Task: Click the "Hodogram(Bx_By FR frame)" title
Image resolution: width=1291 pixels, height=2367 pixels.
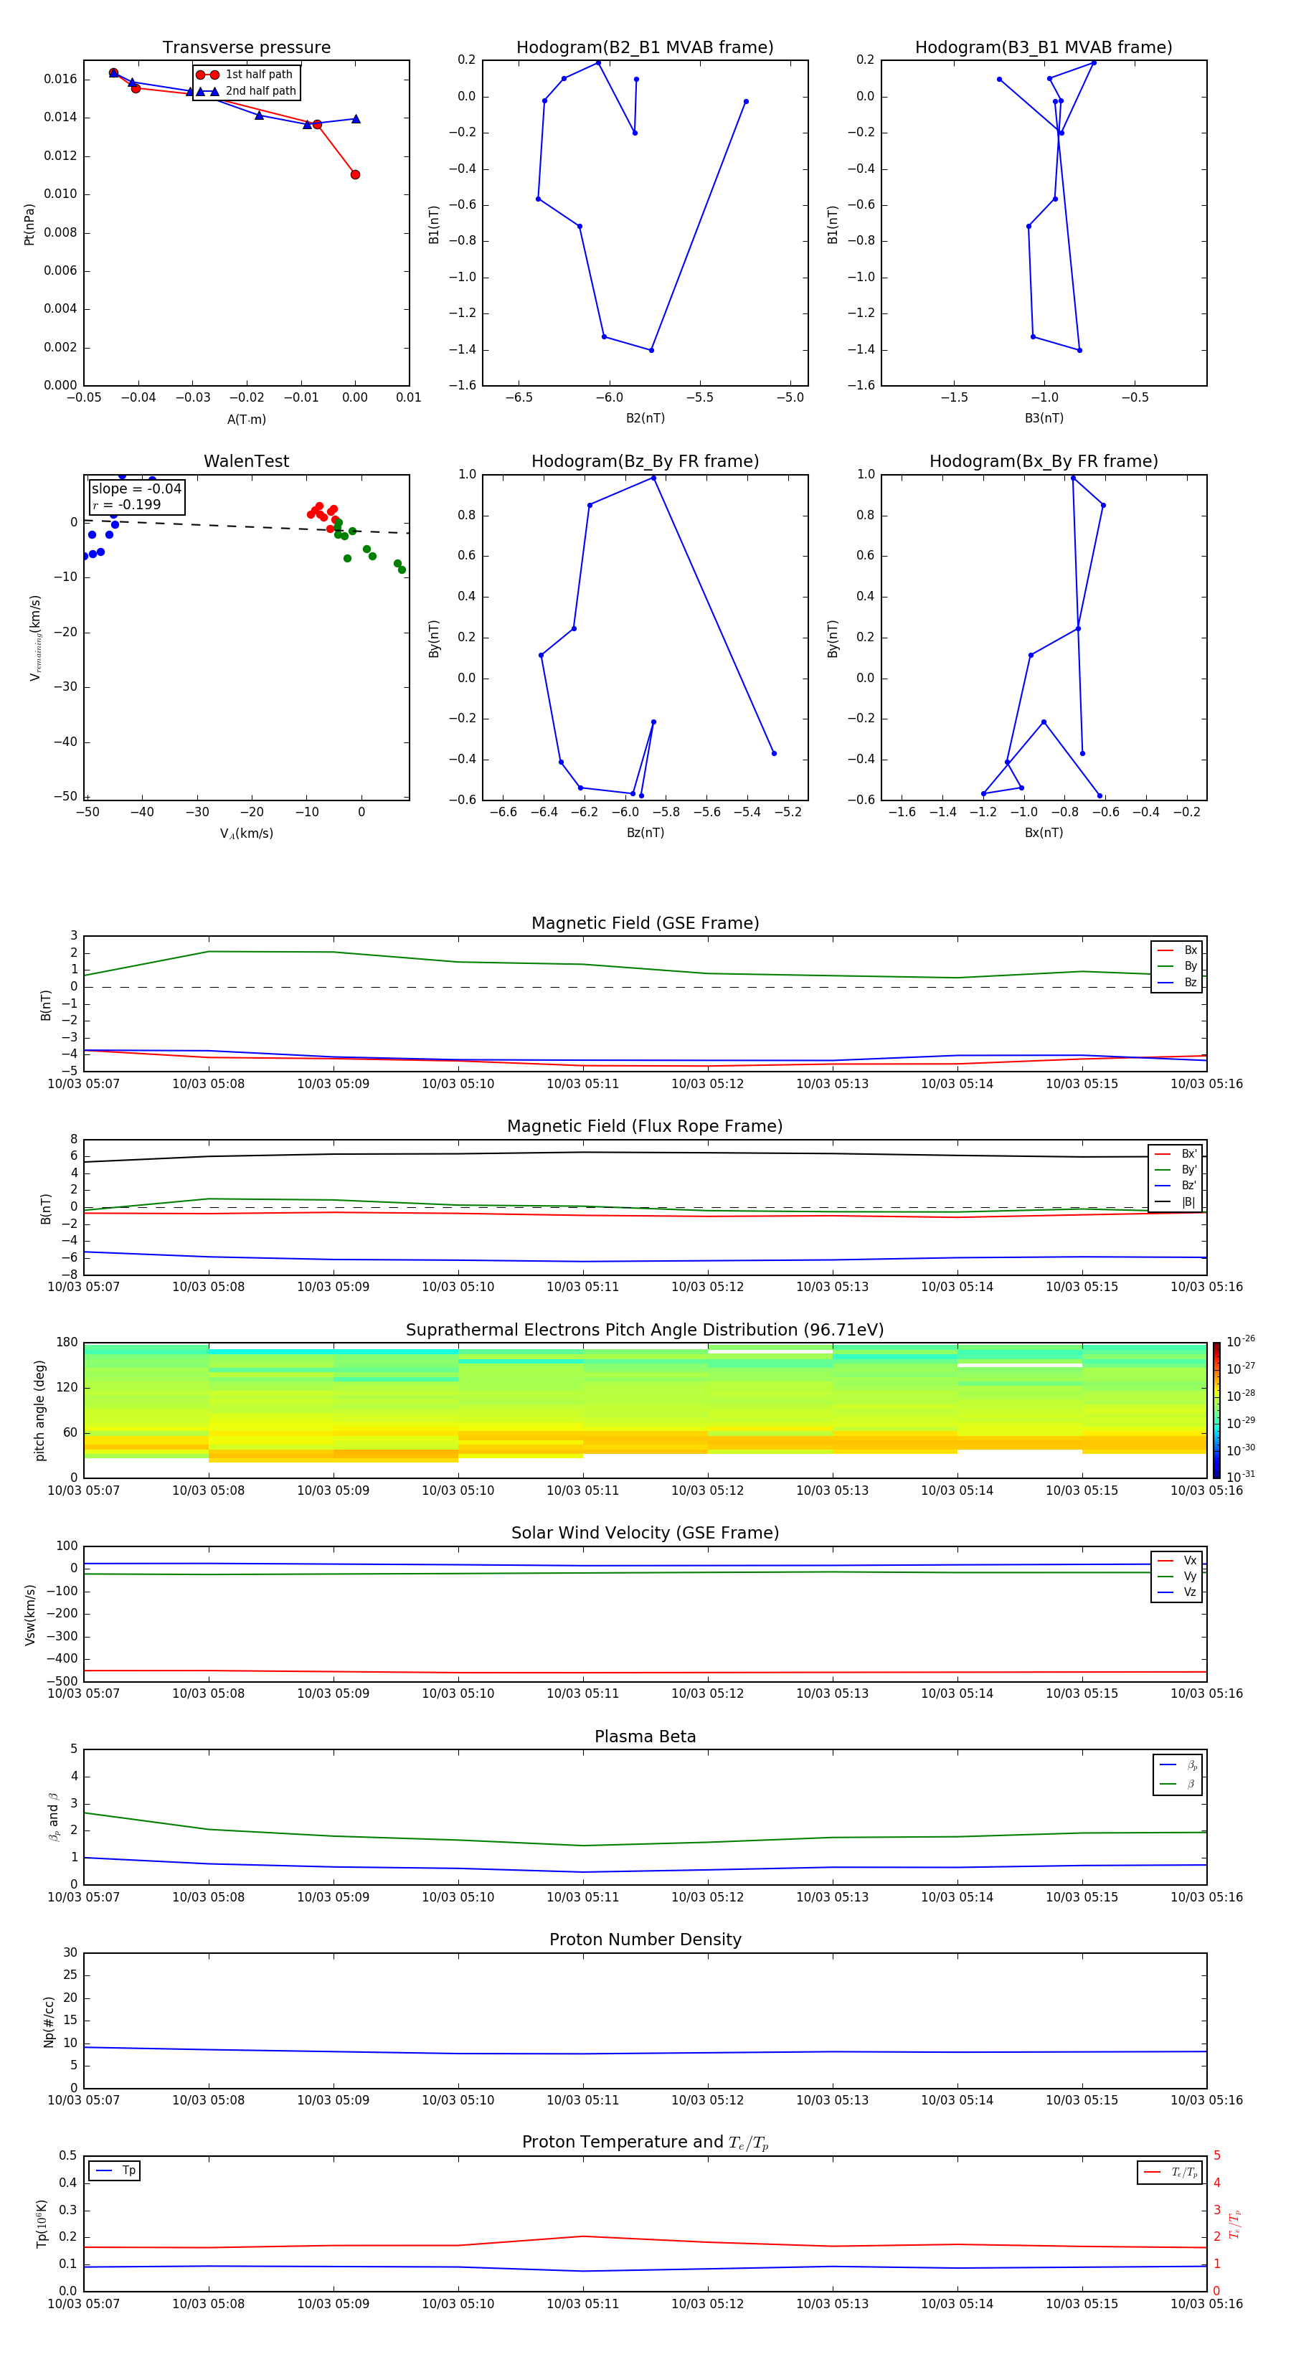Action: tap(1044, 461)
